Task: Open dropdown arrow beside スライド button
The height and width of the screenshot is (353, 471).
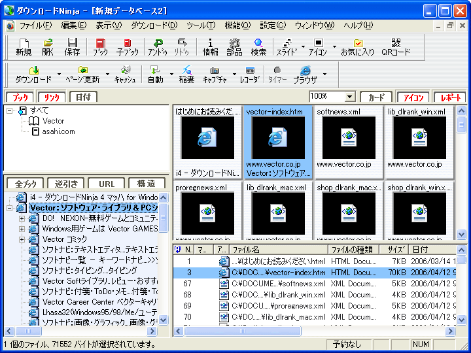Action: pos(303,46)
